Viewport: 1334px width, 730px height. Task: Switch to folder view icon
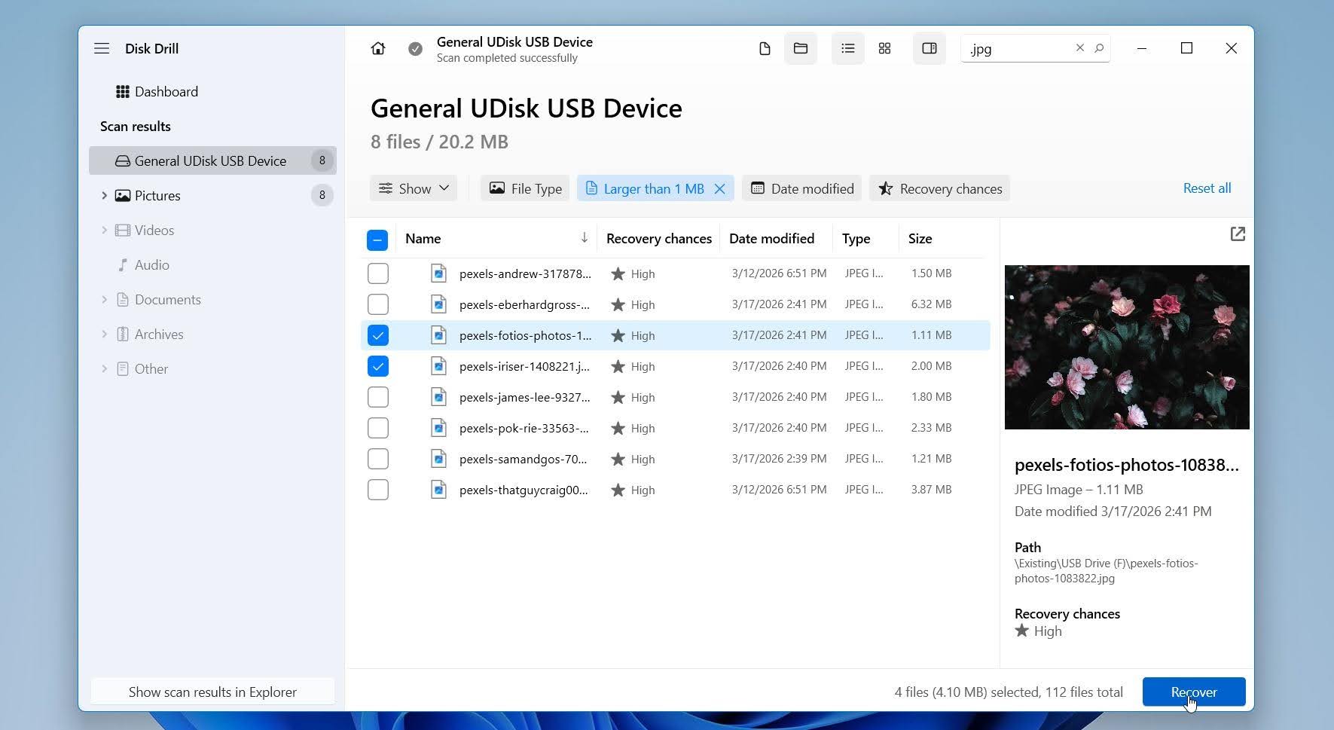[x=801, y=49]
